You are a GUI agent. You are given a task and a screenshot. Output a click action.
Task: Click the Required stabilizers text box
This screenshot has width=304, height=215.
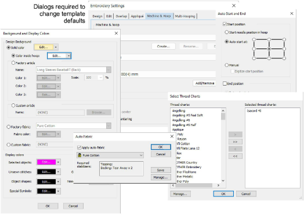121,169
